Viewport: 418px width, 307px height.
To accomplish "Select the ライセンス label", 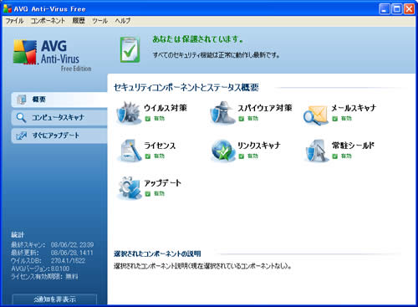I will point(160,146).
